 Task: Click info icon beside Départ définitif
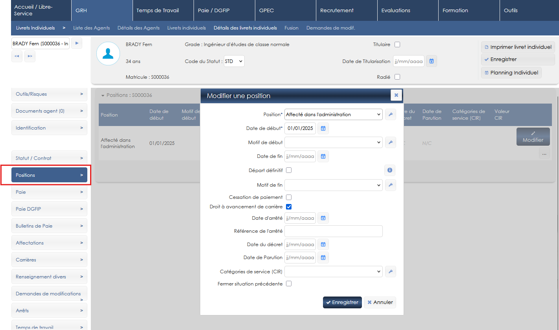tap(390, 171)
